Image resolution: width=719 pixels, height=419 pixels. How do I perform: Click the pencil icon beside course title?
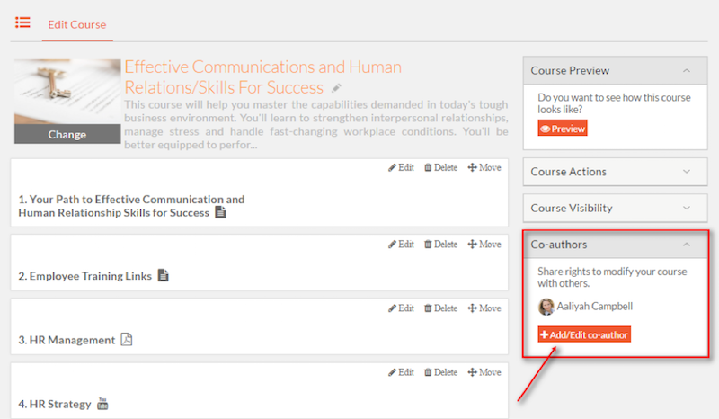pyautogui.click(x=336, y=87)
